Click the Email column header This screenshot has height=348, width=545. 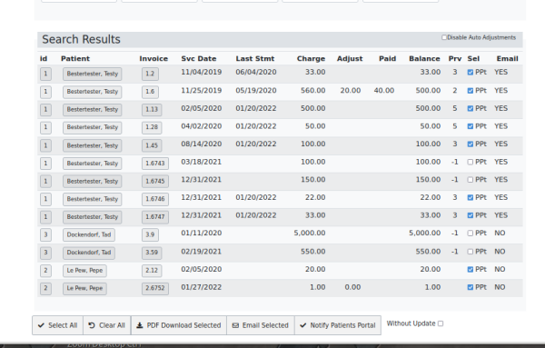(507, 59)
